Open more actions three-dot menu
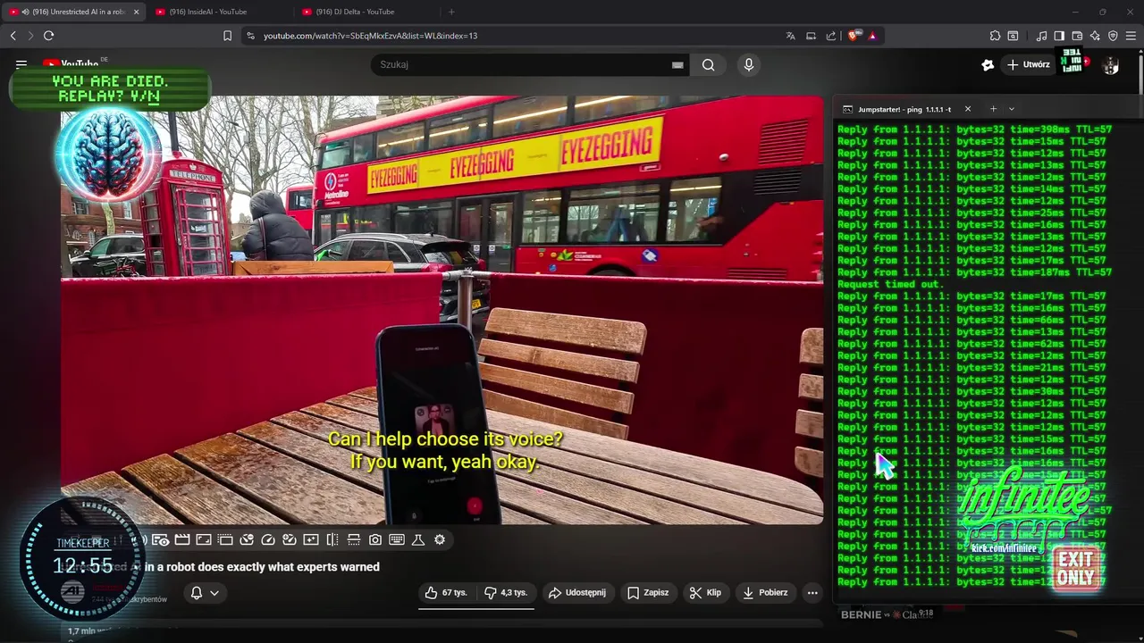 coord(812,592)
